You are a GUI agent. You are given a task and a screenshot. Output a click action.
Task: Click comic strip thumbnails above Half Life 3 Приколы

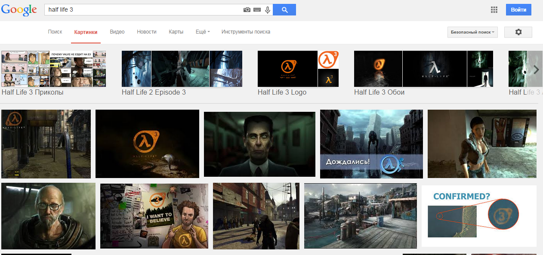point(53,69)
